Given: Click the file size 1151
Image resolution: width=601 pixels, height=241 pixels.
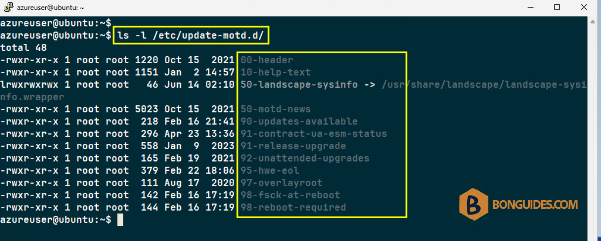Looking at the screenshot, I should pos(146,72).
